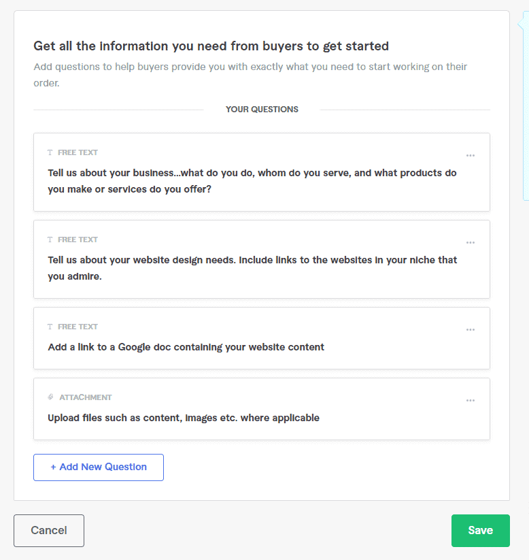Save the buyer questions
The width and height of the screenshot is (529, 560).
pyautogui.click(x=481, y=530)
